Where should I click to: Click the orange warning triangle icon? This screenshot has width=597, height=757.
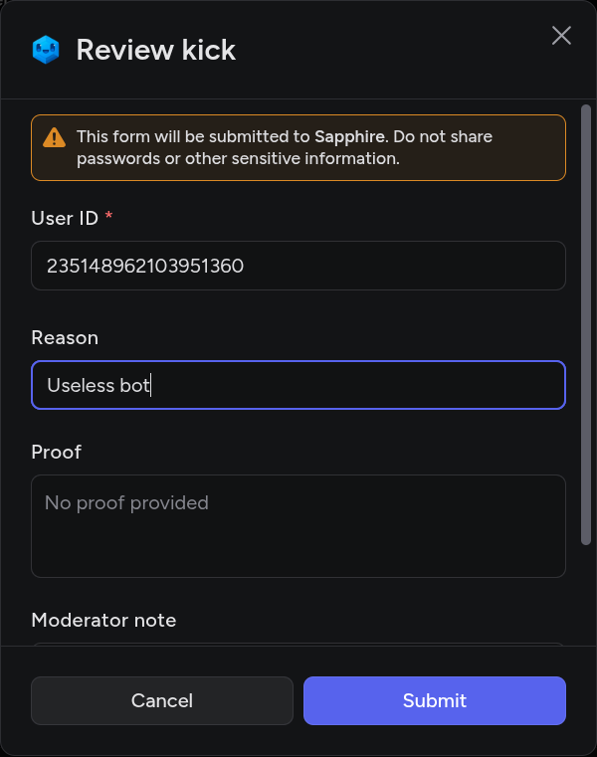pos(55,137)
